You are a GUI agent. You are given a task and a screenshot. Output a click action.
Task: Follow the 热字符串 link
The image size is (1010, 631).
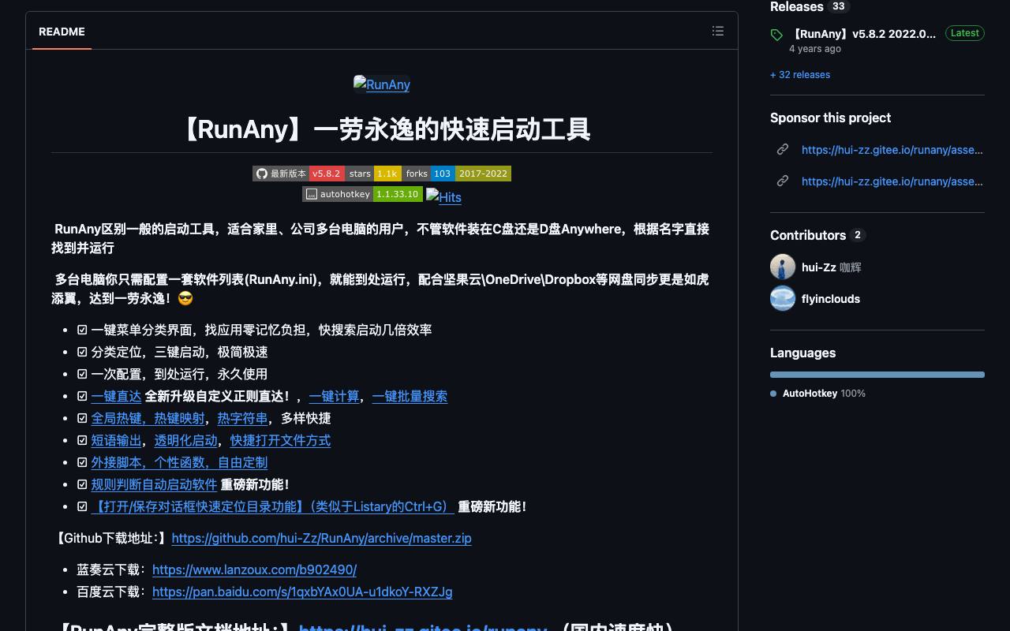[242, 418]
